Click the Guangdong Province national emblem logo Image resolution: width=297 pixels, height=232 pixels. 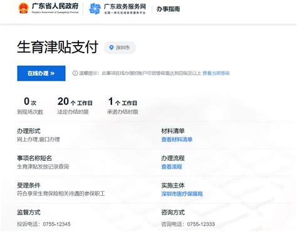coord(23,8)
